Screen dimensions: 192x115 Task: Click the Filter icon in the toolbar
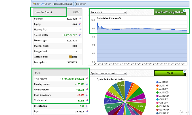tap(33, 4)
